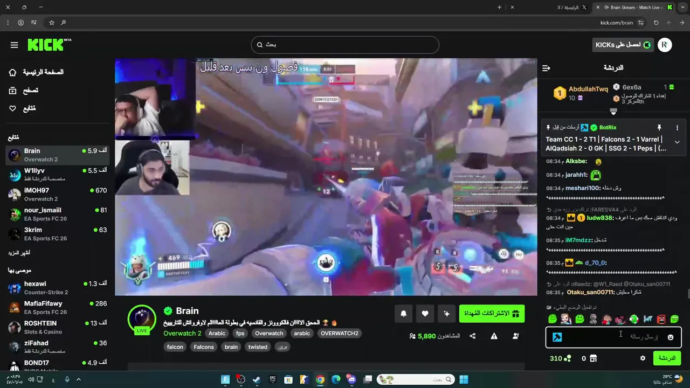Click show more under followed channels
Screen dimensions: 690x388
click(19, 253)
